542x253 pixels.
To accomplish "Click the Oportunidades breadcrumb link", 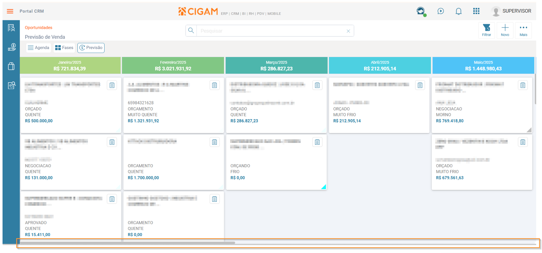I will click(38, 27).
